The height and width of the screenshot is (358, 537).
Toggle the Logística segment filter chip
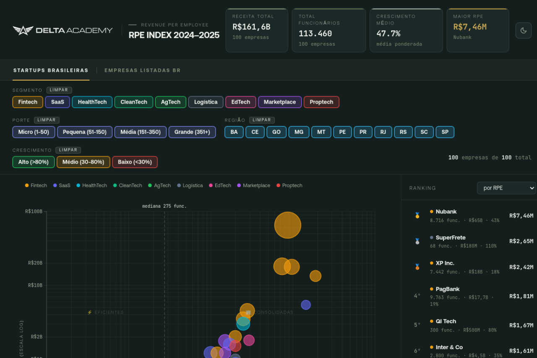coord(206,102)
